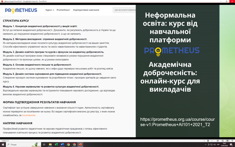This screenshot has width=235, height=147.
Task: Click Prometheus logo in page header
Action: (21, 10)
